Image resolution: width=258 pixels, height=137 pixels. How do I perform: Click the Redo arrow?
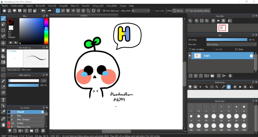pos(49,11)
